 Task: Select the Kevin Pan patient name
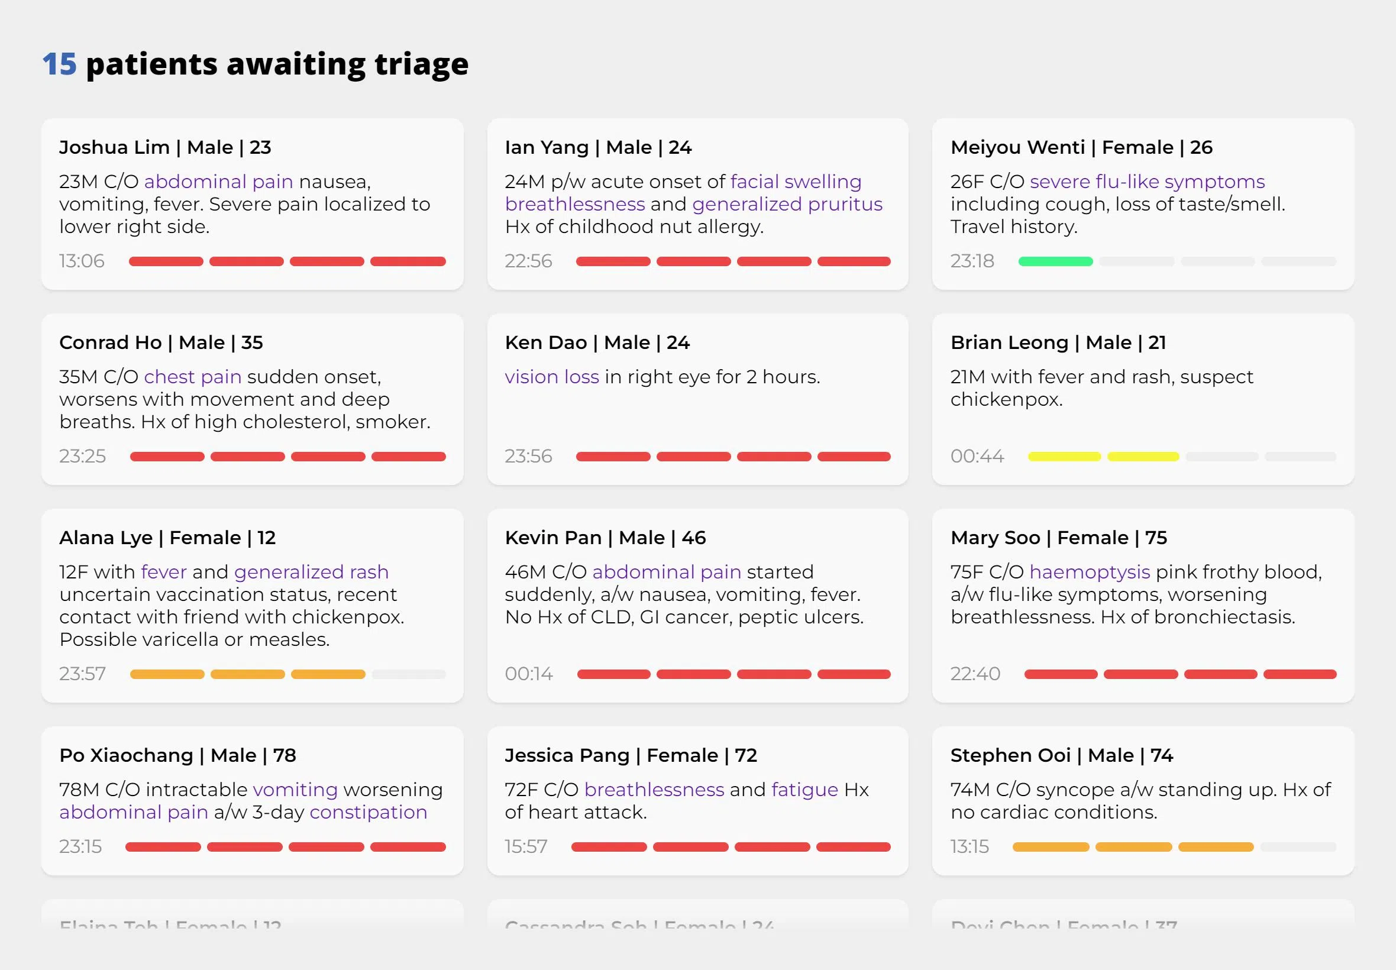[x=552, y=538]
